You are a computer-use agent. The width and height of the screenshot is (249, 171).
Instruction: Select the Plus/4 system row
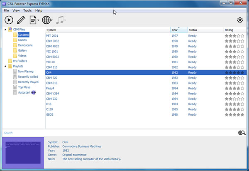(146, 88)
